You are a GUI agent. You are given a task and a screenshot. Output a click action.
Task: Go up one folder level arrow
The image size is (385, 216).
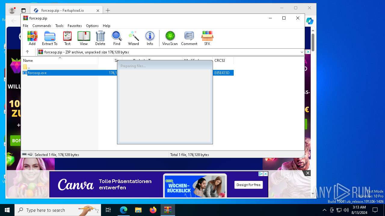pyautogui.click(x=27, y=52)
